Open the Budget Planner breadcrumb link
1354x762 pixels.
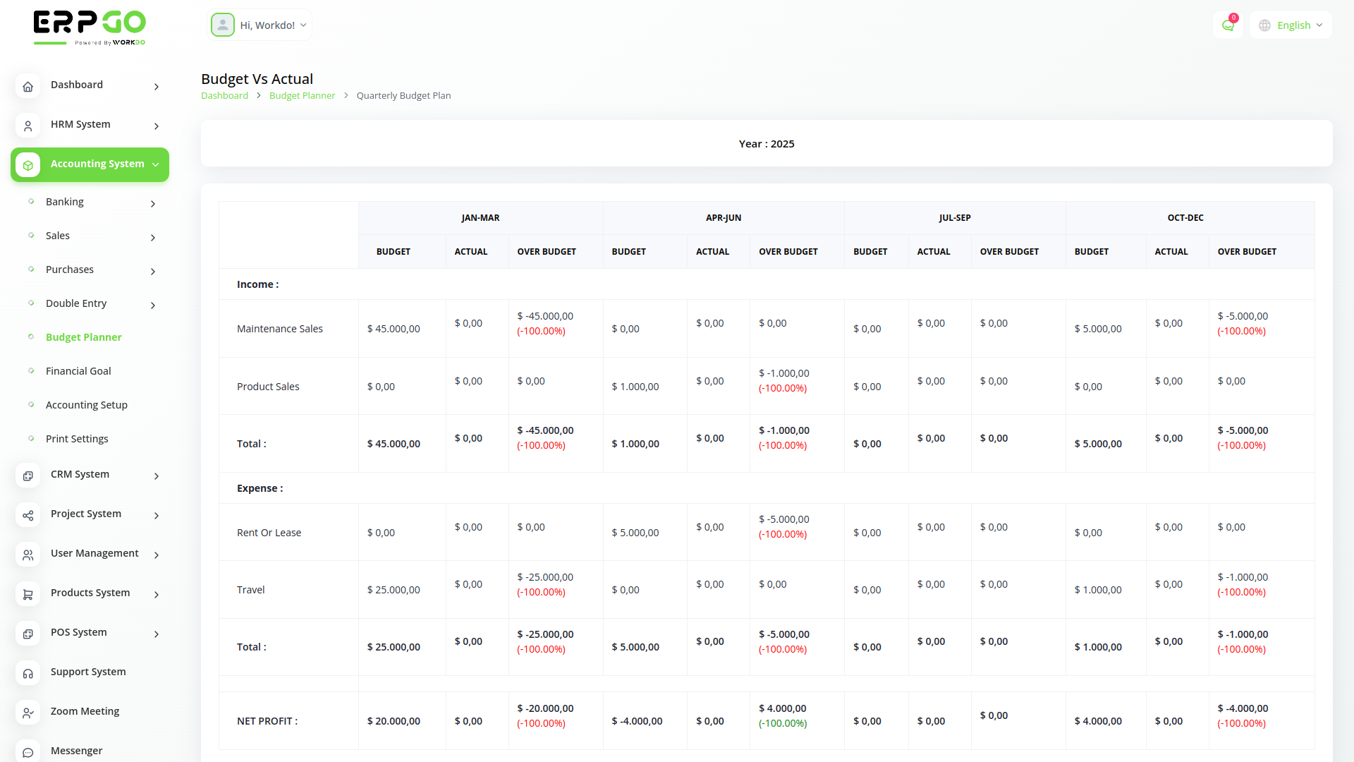click(x=302, y=95)
